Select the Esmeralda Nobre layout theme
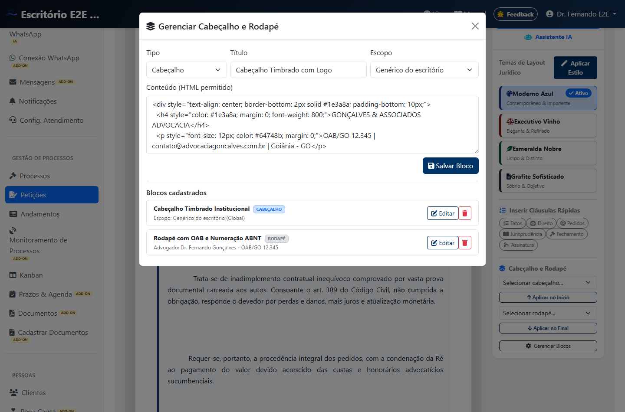The image size is (625, 412). 548,153
